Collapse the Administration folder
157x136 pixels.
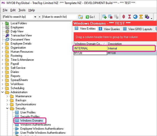coord(2,92)
